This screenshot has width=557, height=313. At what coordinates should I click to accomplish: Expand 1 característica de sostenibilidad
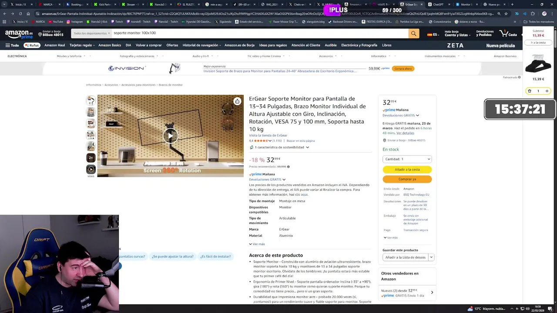[x=279, y=147]
